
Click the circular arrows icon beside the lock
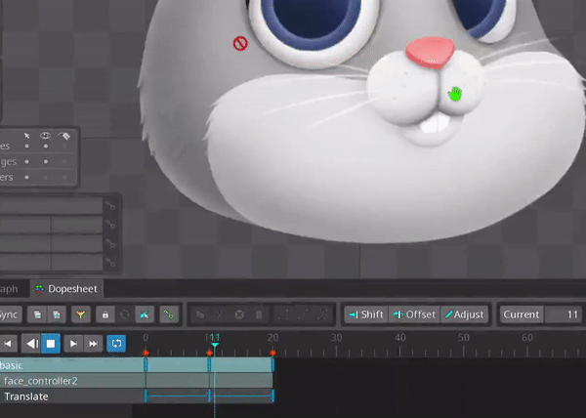pyautogui.click(x=124, y=314)
